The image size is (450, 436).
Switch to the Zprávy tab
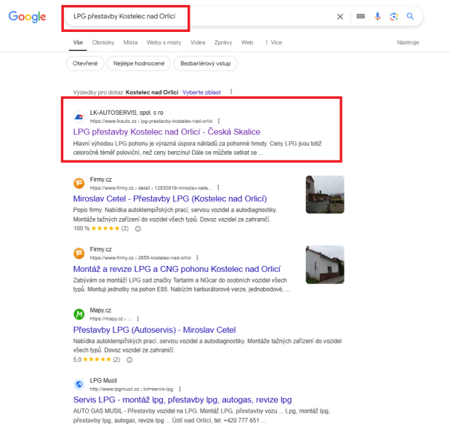point(223,42)
